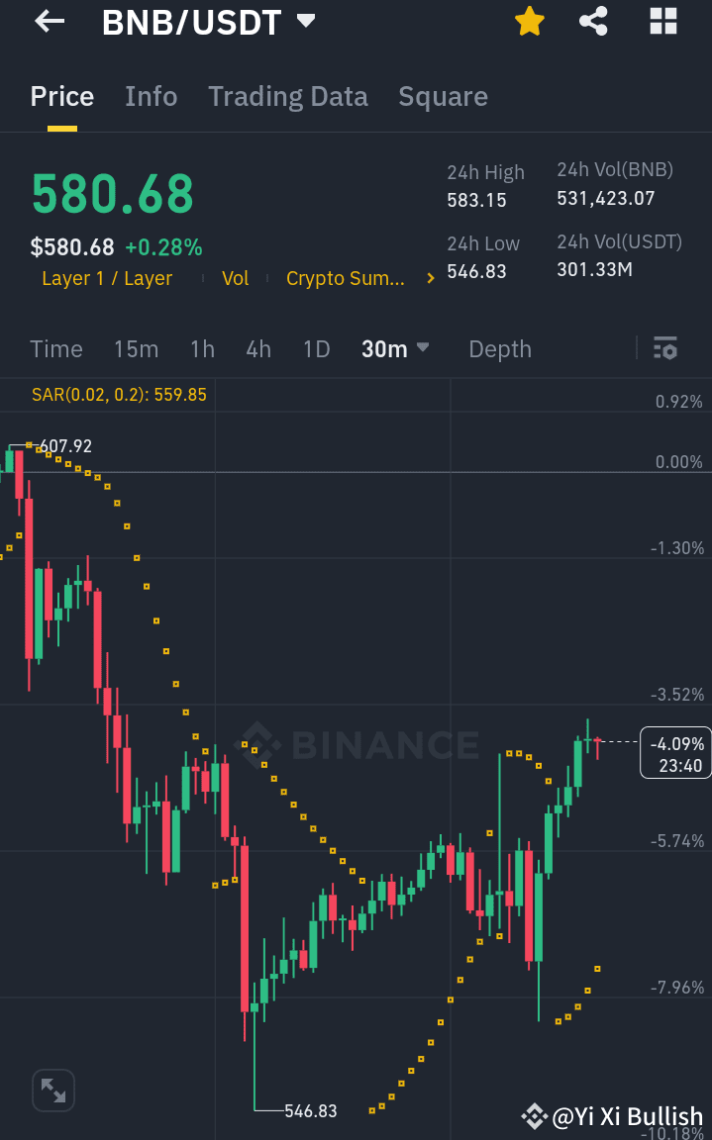Select the 15m timeframe
Screen dimensions: 712x1140
[x=136, y=348]
